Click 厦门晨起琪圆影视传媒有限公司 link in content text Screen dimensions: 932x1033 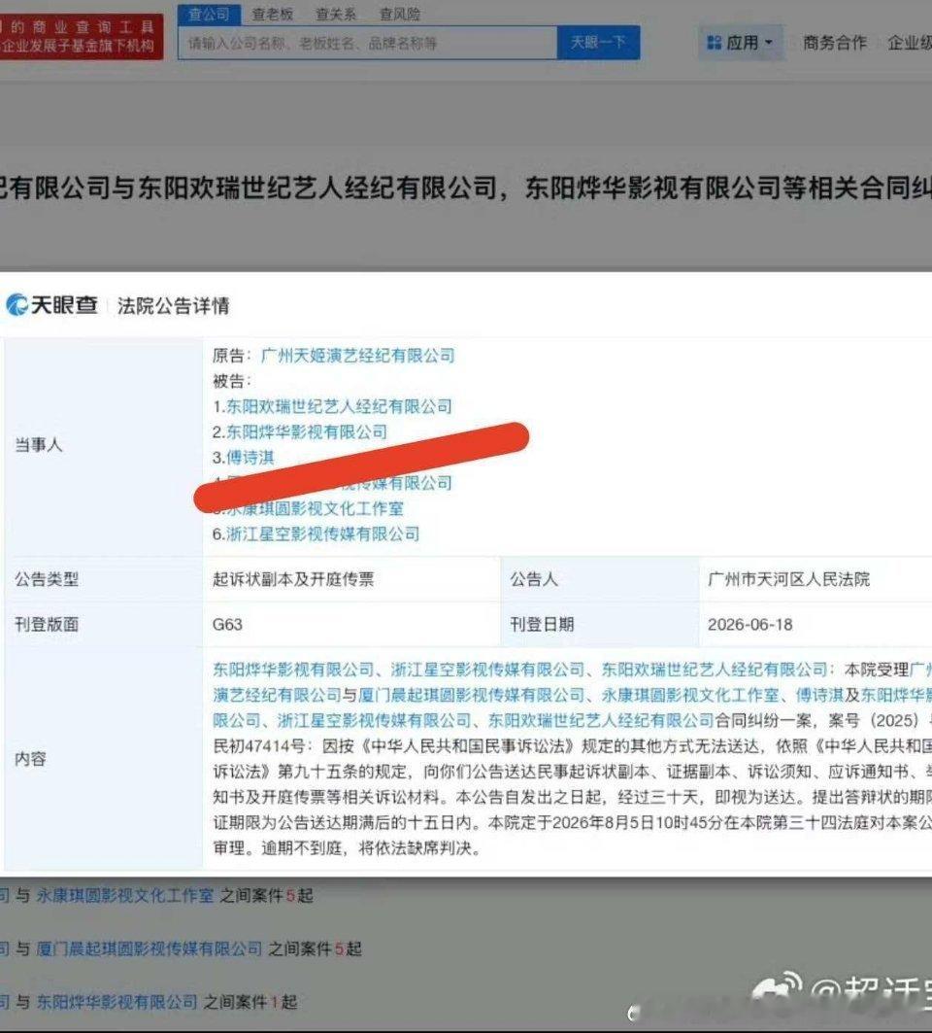pyautogui.click(x=471, y=695)
